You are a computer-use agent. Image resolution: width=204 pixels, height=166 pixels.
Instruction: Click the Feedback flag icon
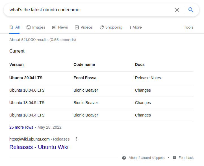tap(174, 158)
